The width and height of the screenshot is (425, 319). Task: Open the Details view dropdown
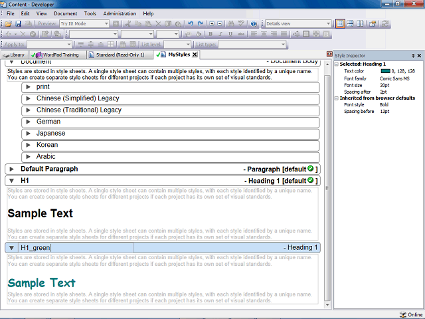click(x=328, y=24)
